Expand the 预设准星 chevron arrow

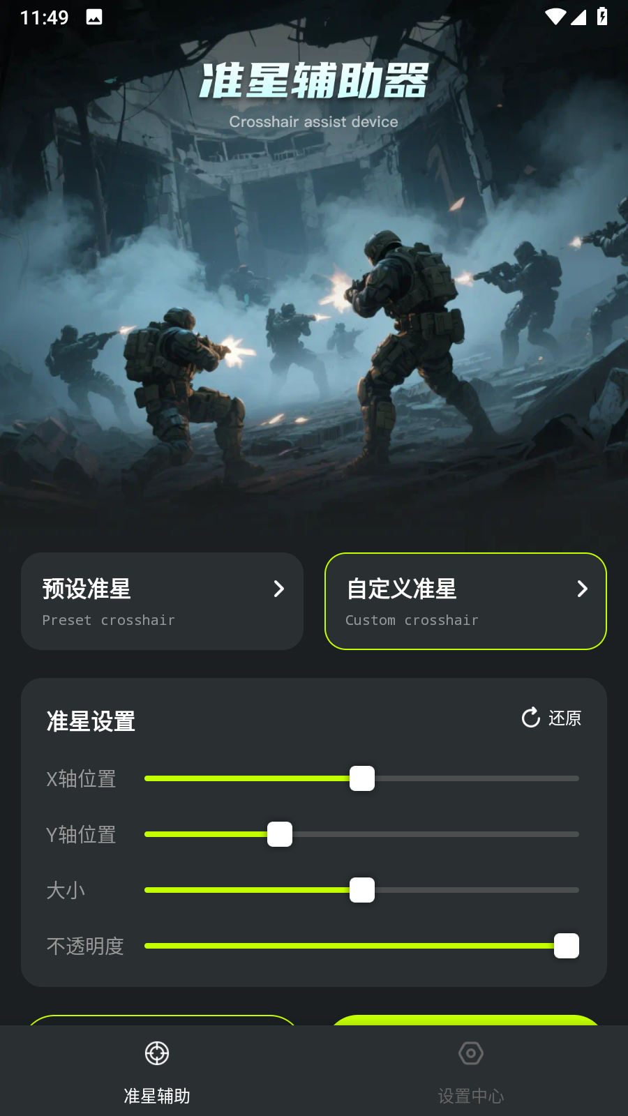click(278, 589)
